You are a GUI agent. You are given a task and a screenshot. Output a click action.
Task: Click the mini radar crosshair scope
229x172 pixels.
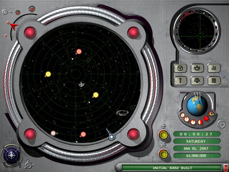(x=196, y=31)
